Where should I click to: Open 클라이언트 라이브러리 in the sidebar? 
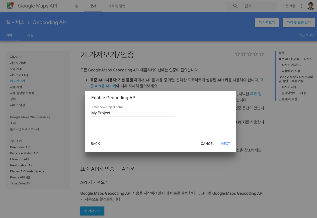[25, 129]
